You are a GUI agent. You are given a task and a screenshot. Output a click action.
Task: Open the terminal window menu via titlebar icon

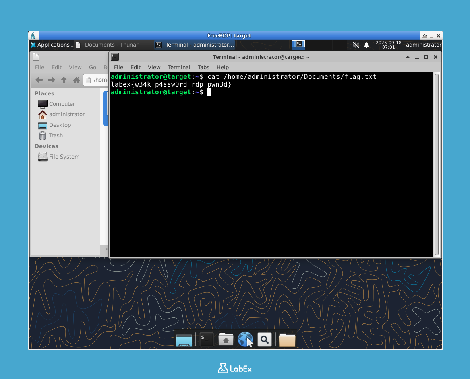(x=114, y=57)
